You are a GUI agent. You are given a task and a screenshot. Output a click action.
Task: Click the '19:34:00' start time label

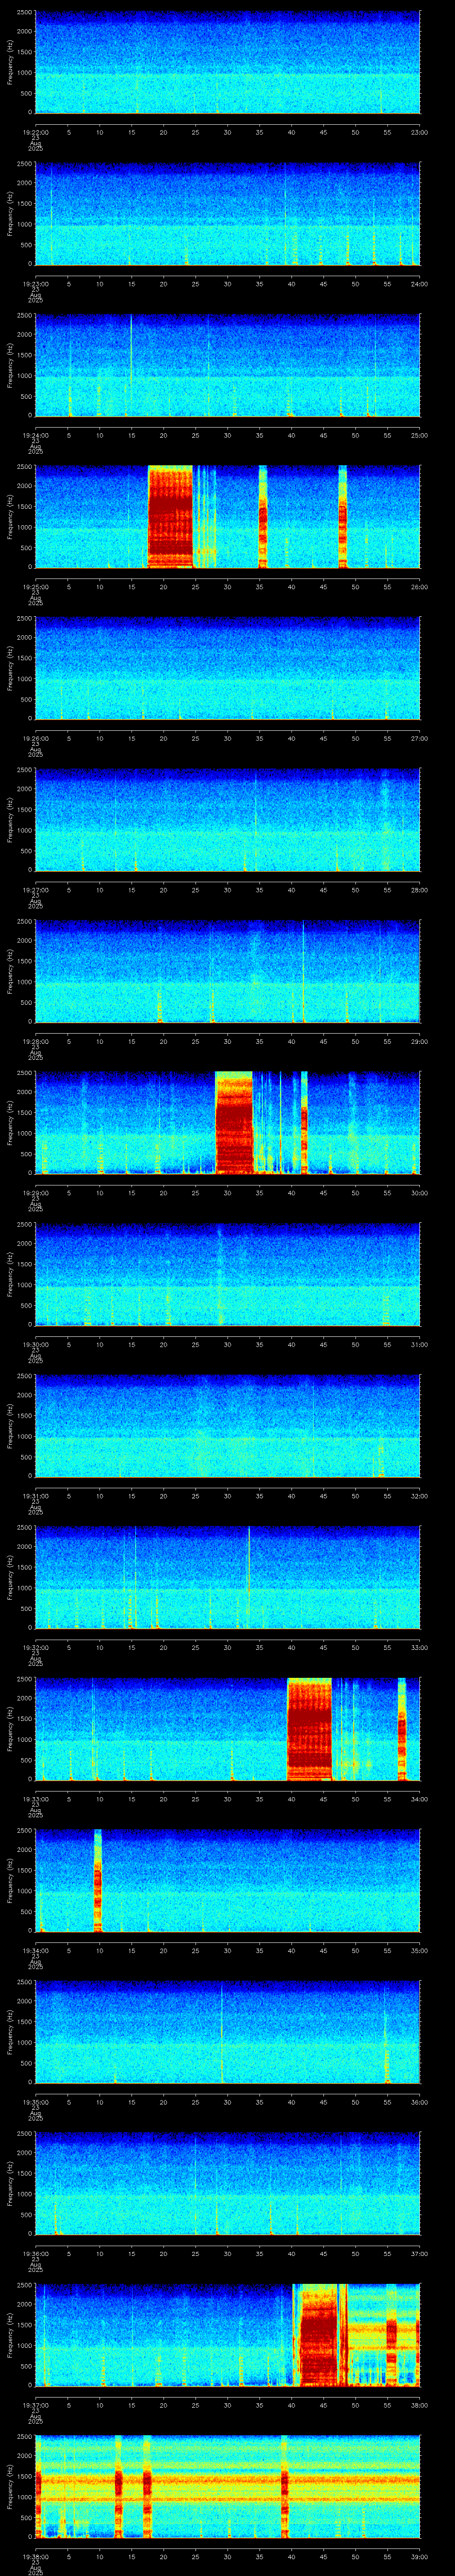click(x=36, y=1950)
